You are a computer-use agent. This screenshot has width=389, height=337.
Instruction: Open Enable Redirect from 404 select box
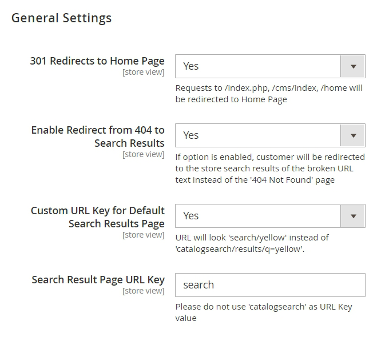[258, 135]
